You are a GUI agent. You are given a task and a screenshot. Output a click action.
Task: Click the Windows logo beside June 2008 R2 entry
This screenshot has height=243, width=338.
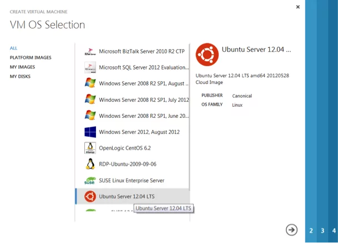(90, 115)
